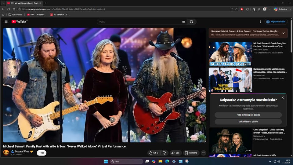
Task: Open split screen icon in address bar
Action: pyautogui.click(x=232, y=9)
